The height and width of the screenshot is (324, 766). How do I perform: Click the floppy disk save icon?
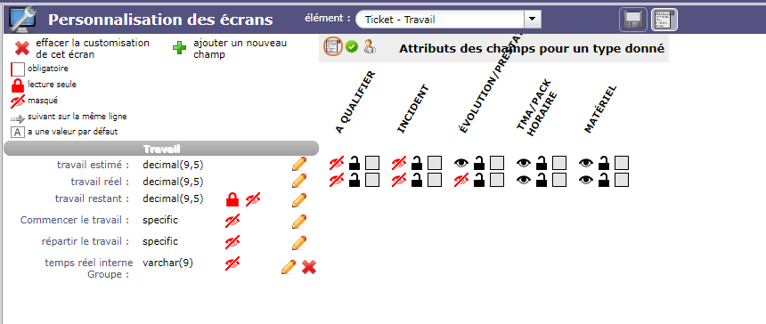(x=633, y=20)
